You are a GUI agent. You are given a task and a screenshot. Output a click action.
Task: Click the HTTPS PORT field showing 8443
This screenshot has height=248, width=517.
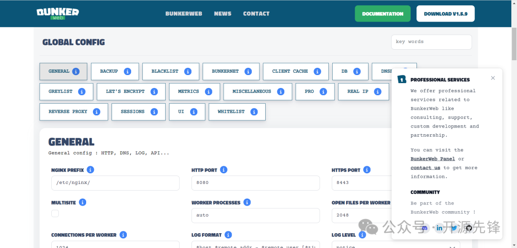(x=362, y=183)
